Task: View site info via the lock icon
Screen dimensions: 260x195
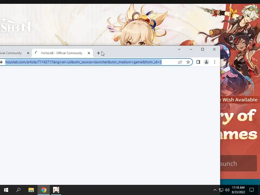Action: tap(1, 62)
